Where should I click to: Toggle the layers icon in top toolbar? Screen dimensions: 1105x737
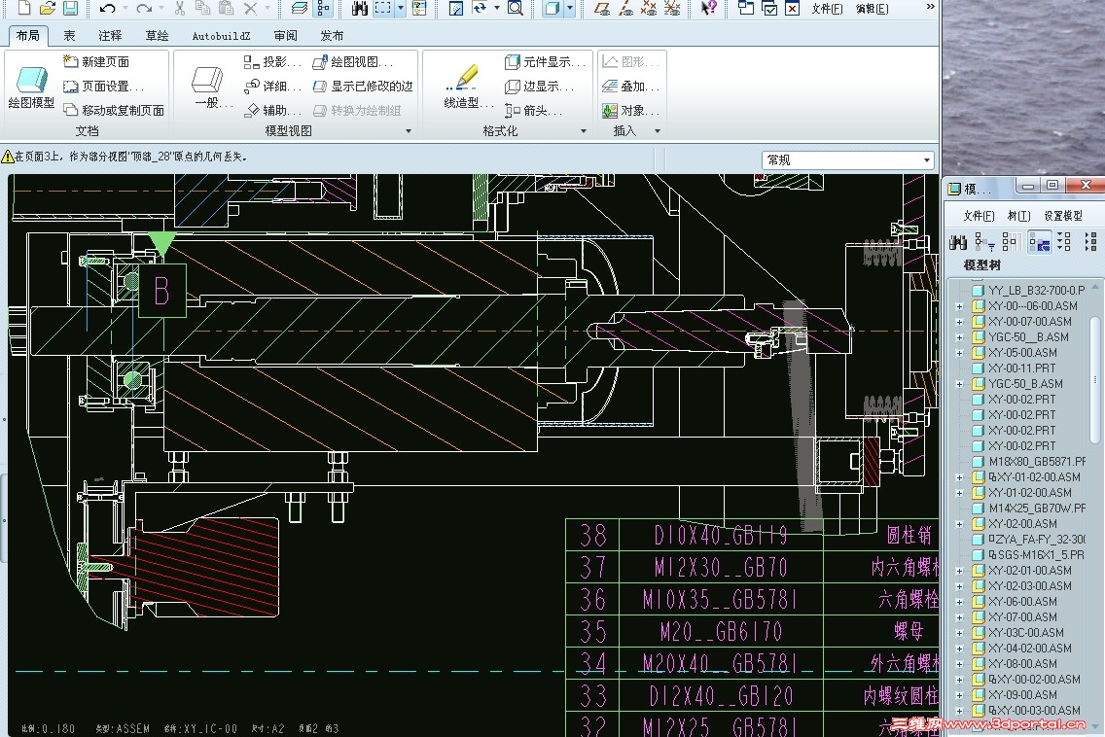click(x=299, y=9)
